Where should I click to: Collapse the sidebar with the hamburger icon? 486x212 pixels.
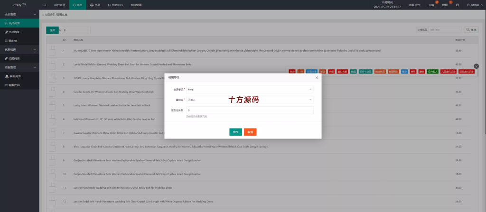[45, 5]
